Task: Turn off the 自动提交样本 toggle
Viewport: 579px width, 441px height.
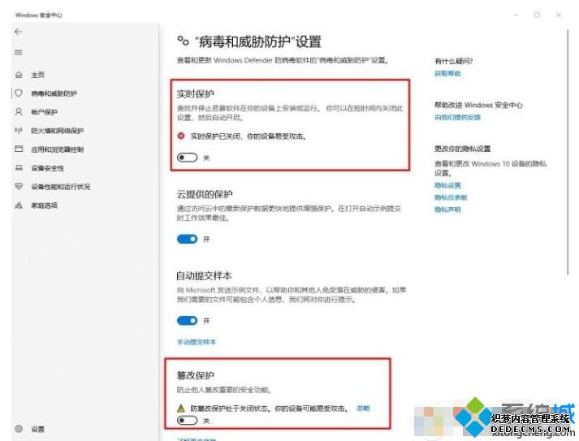Action: click(x=188, y=321)
